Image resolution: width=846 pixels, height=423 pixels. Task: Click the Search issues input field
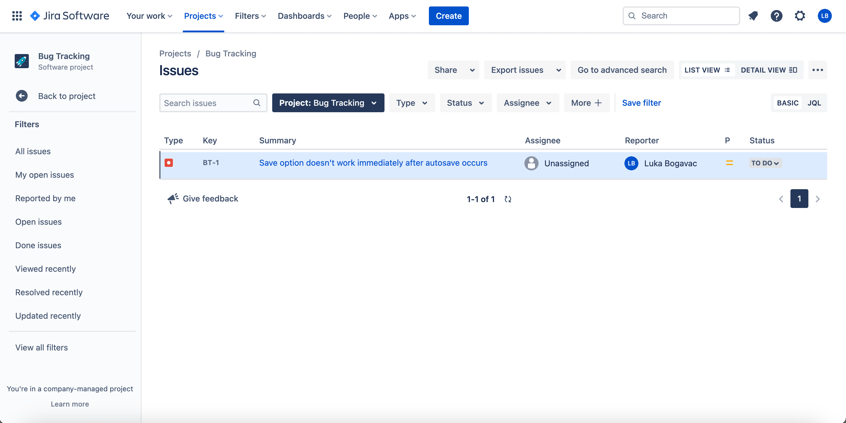(x=207, y=103)
